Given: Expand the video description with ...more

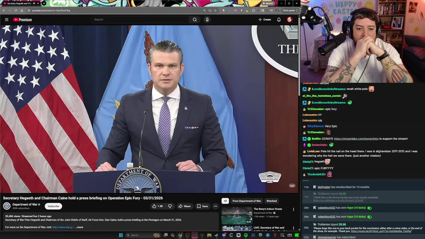Looking at the screenshot, I should (x=79, y=227).
